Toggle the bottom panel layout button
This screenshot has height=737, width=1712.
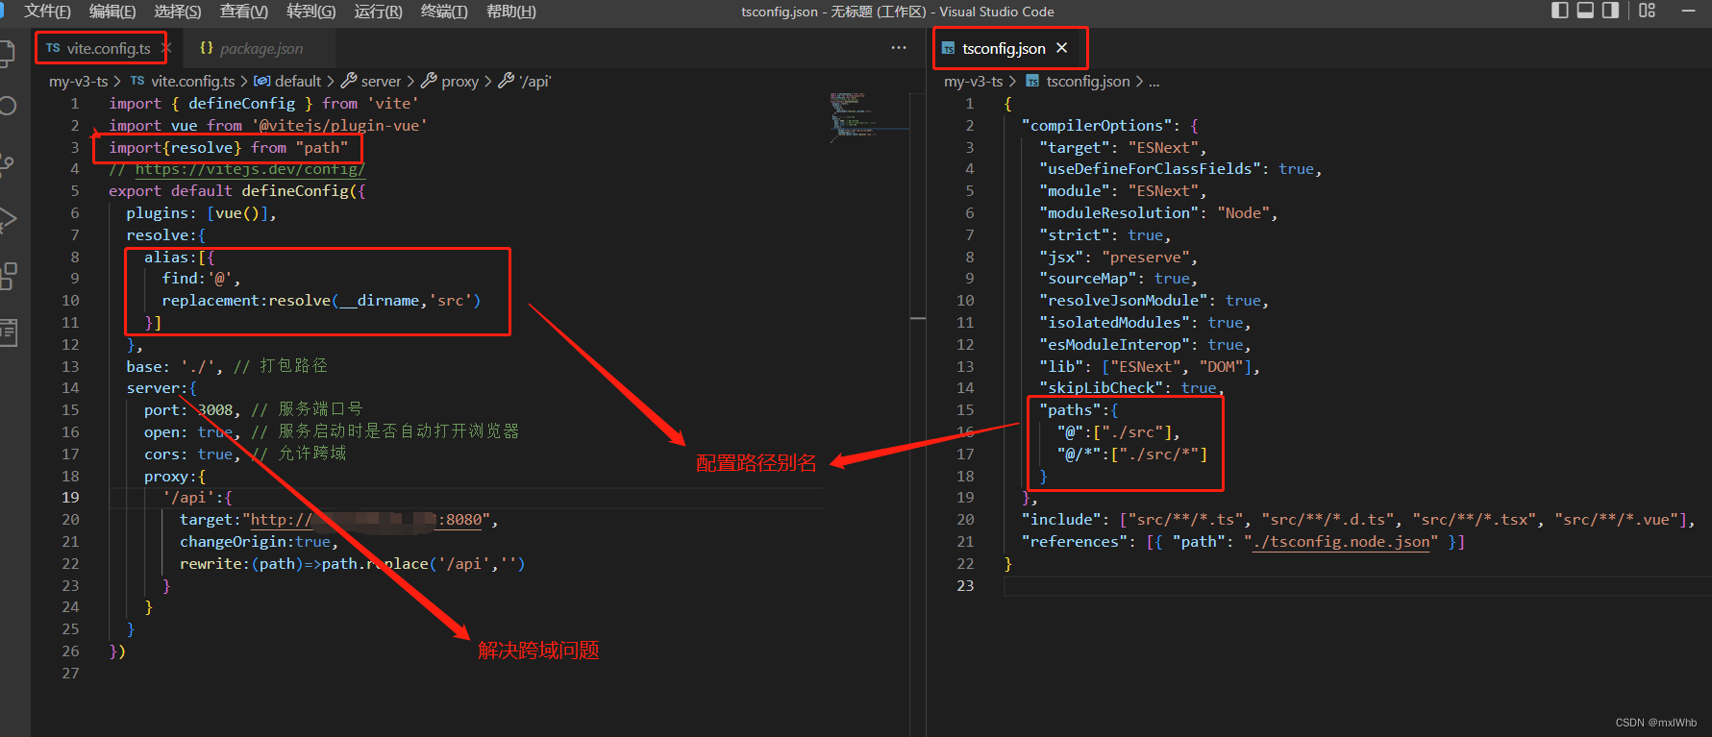[1585, 11]
